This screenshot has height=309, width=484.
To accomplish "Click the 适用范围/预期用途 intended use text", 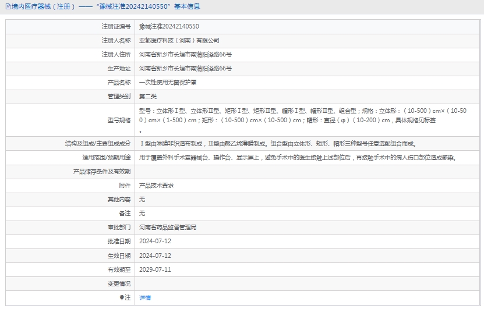I will pos(297,157).
